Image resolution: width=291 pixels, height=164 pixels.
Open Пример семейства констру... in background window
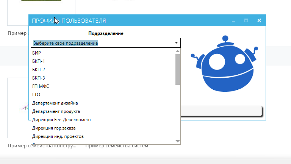(x=42, y=146)
